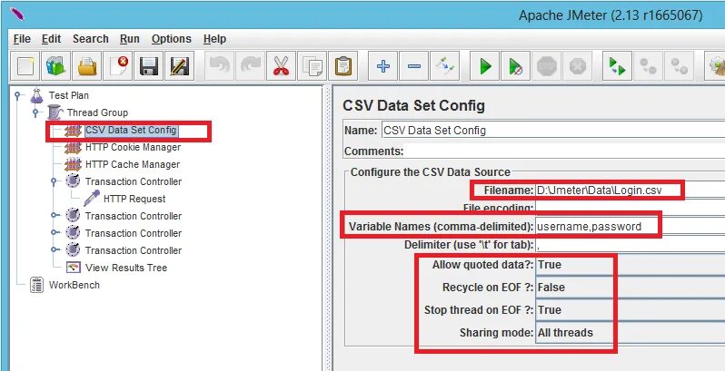Click the grey Stop test icon

tap(547, 66)
